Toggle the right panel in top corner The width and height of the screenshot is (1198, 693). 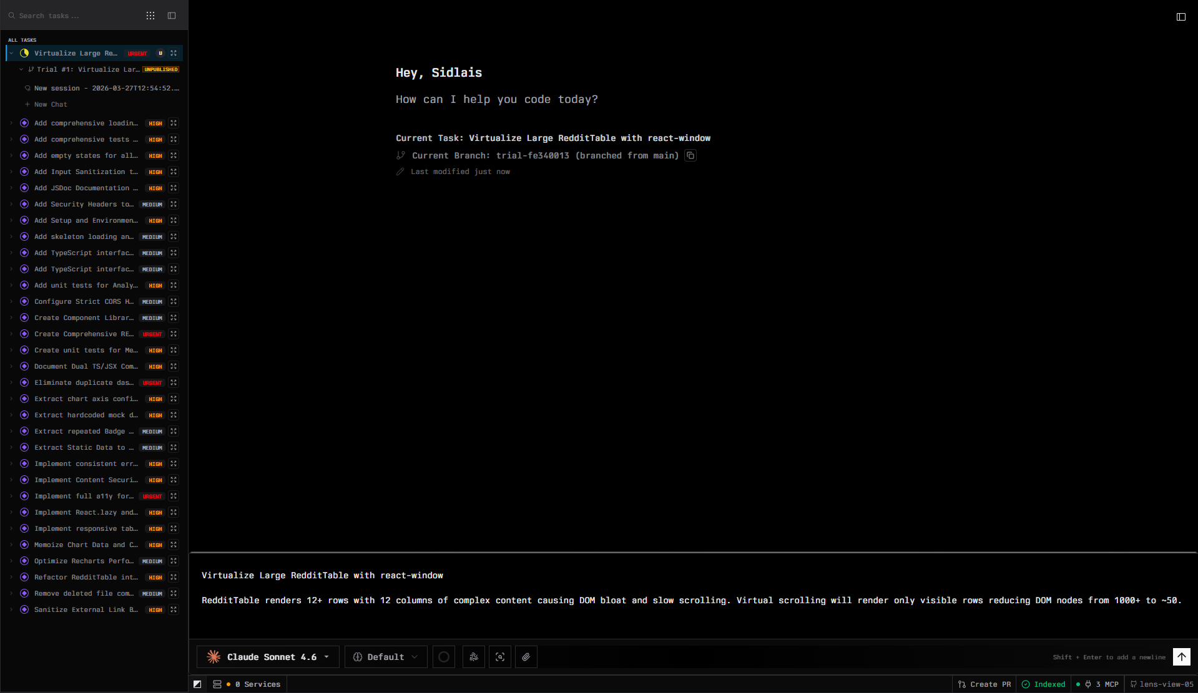(x=1181, y=17)
